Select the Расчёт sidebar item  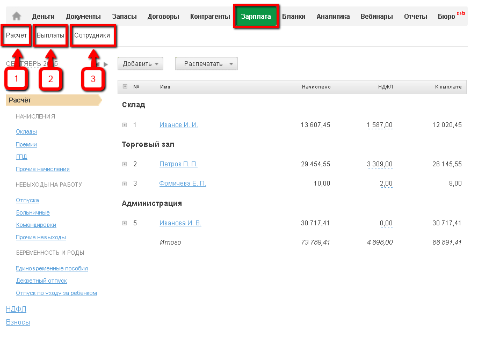tap(54, 100)
